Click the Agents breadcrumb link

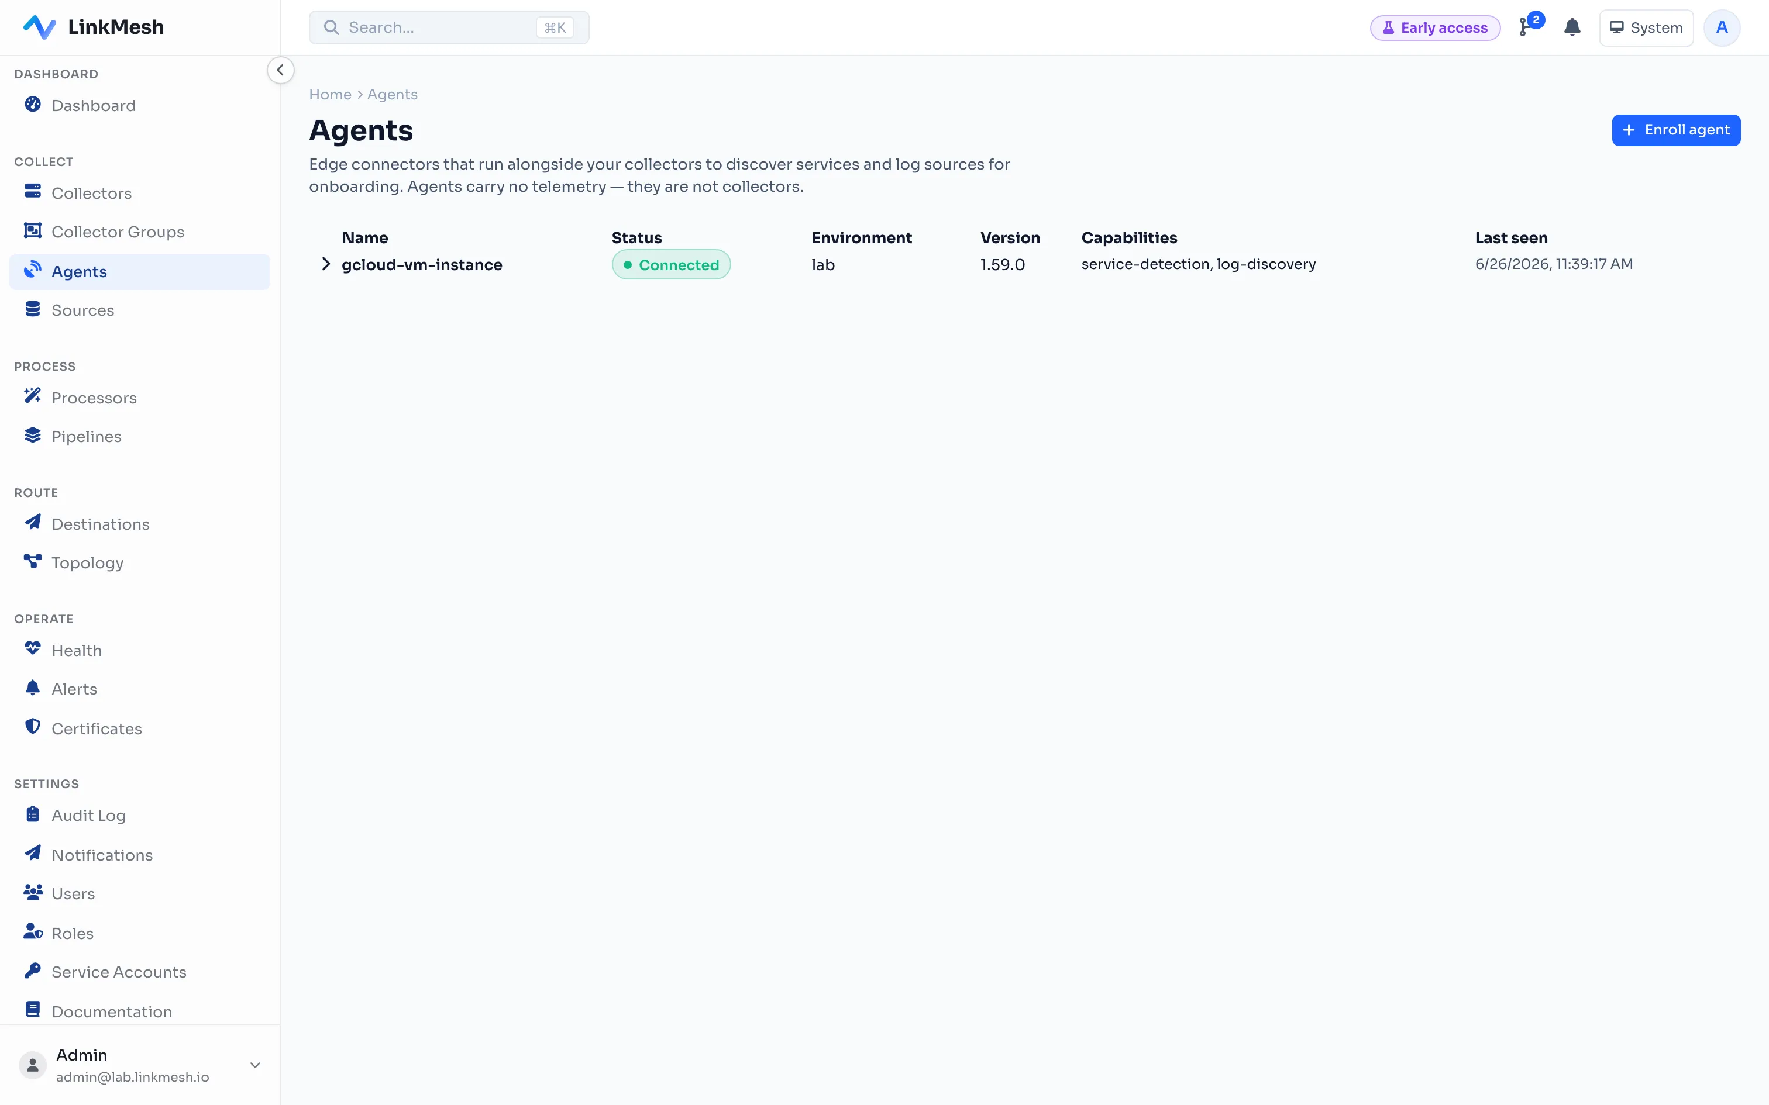[x=393, y=94]
